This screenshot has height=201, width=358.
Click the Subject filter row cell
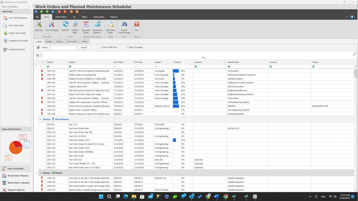pos(90,67)
